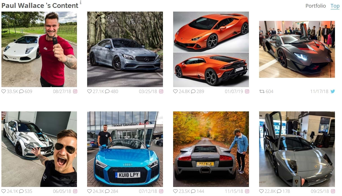Switch to the Portfolio tab
This screenshot has height=196, width=342.
(x=315, y=6)
